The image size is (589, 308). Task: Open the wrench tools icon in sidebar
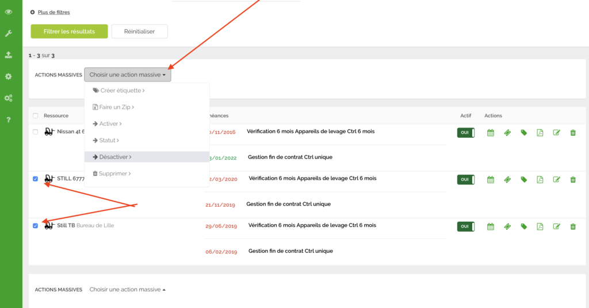8,33
